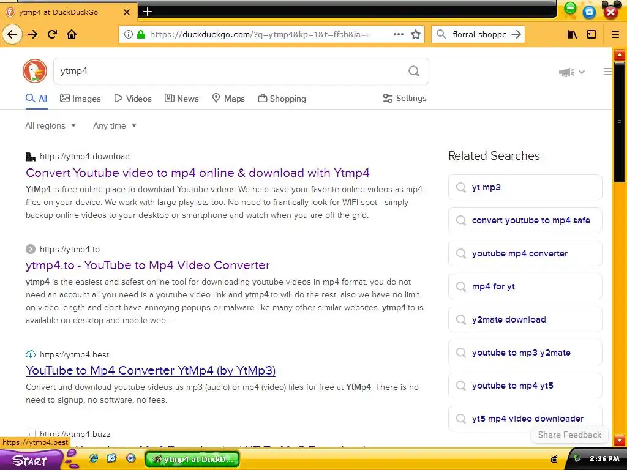Click the green padlock security icon

(x=140, y=34)
